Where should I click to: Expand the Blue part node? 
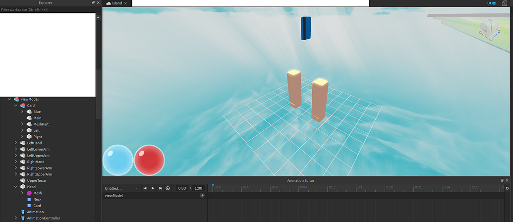(22, 112)
